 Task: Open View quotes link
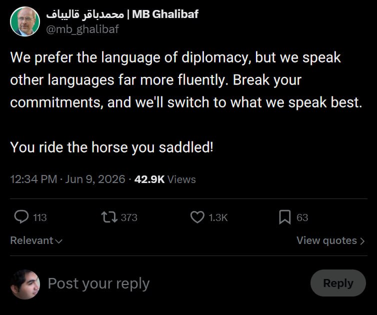pos(331,240)
